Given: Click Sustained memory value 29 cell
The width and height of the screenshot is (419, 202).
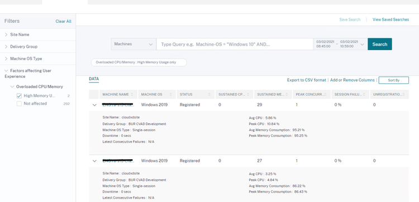Looking at the screenshot, I should [x=259, y=105].
